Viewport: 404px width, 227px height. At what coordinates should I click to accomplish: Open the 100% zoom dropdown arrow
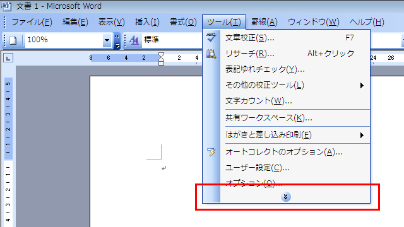(107, 40)
